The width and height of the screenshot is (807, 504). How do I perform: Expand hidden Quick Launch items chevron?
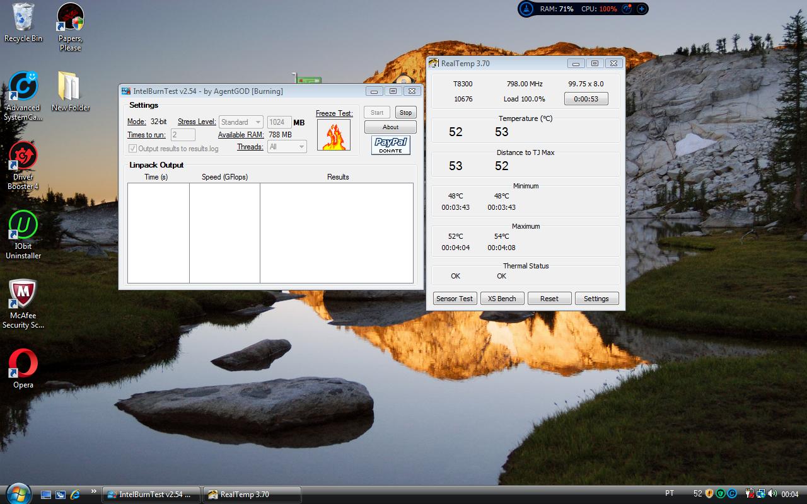pos(94,491)
